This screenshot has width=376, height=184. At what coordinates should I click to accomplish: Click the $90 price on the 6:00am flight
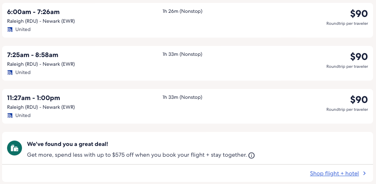coord(359,14)
